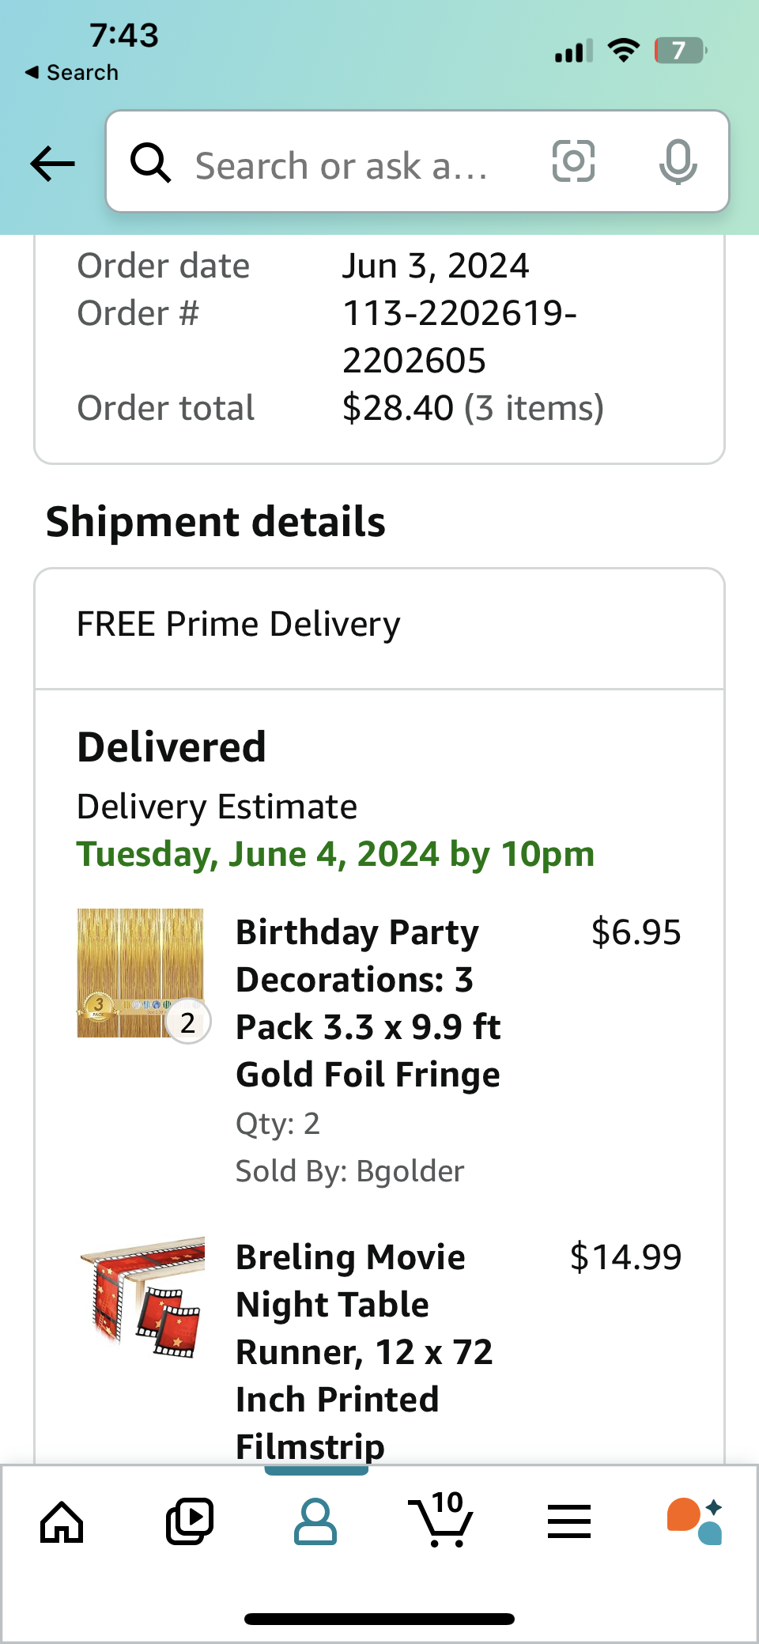Tap the back arrow icon
The height and width of the screenshot is (1644, 759).
[x=52, y=164]
